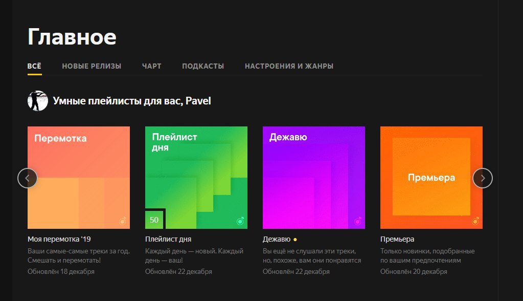The width and height of the screenshot is (523, 301).
Task: Show previous playlists with left arrow
Action: (x=27, y=178)
